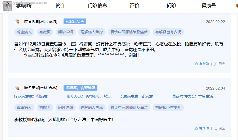
Task: Click the doctor's profile photo thumbnail
Action: click(x=7, y=6)
